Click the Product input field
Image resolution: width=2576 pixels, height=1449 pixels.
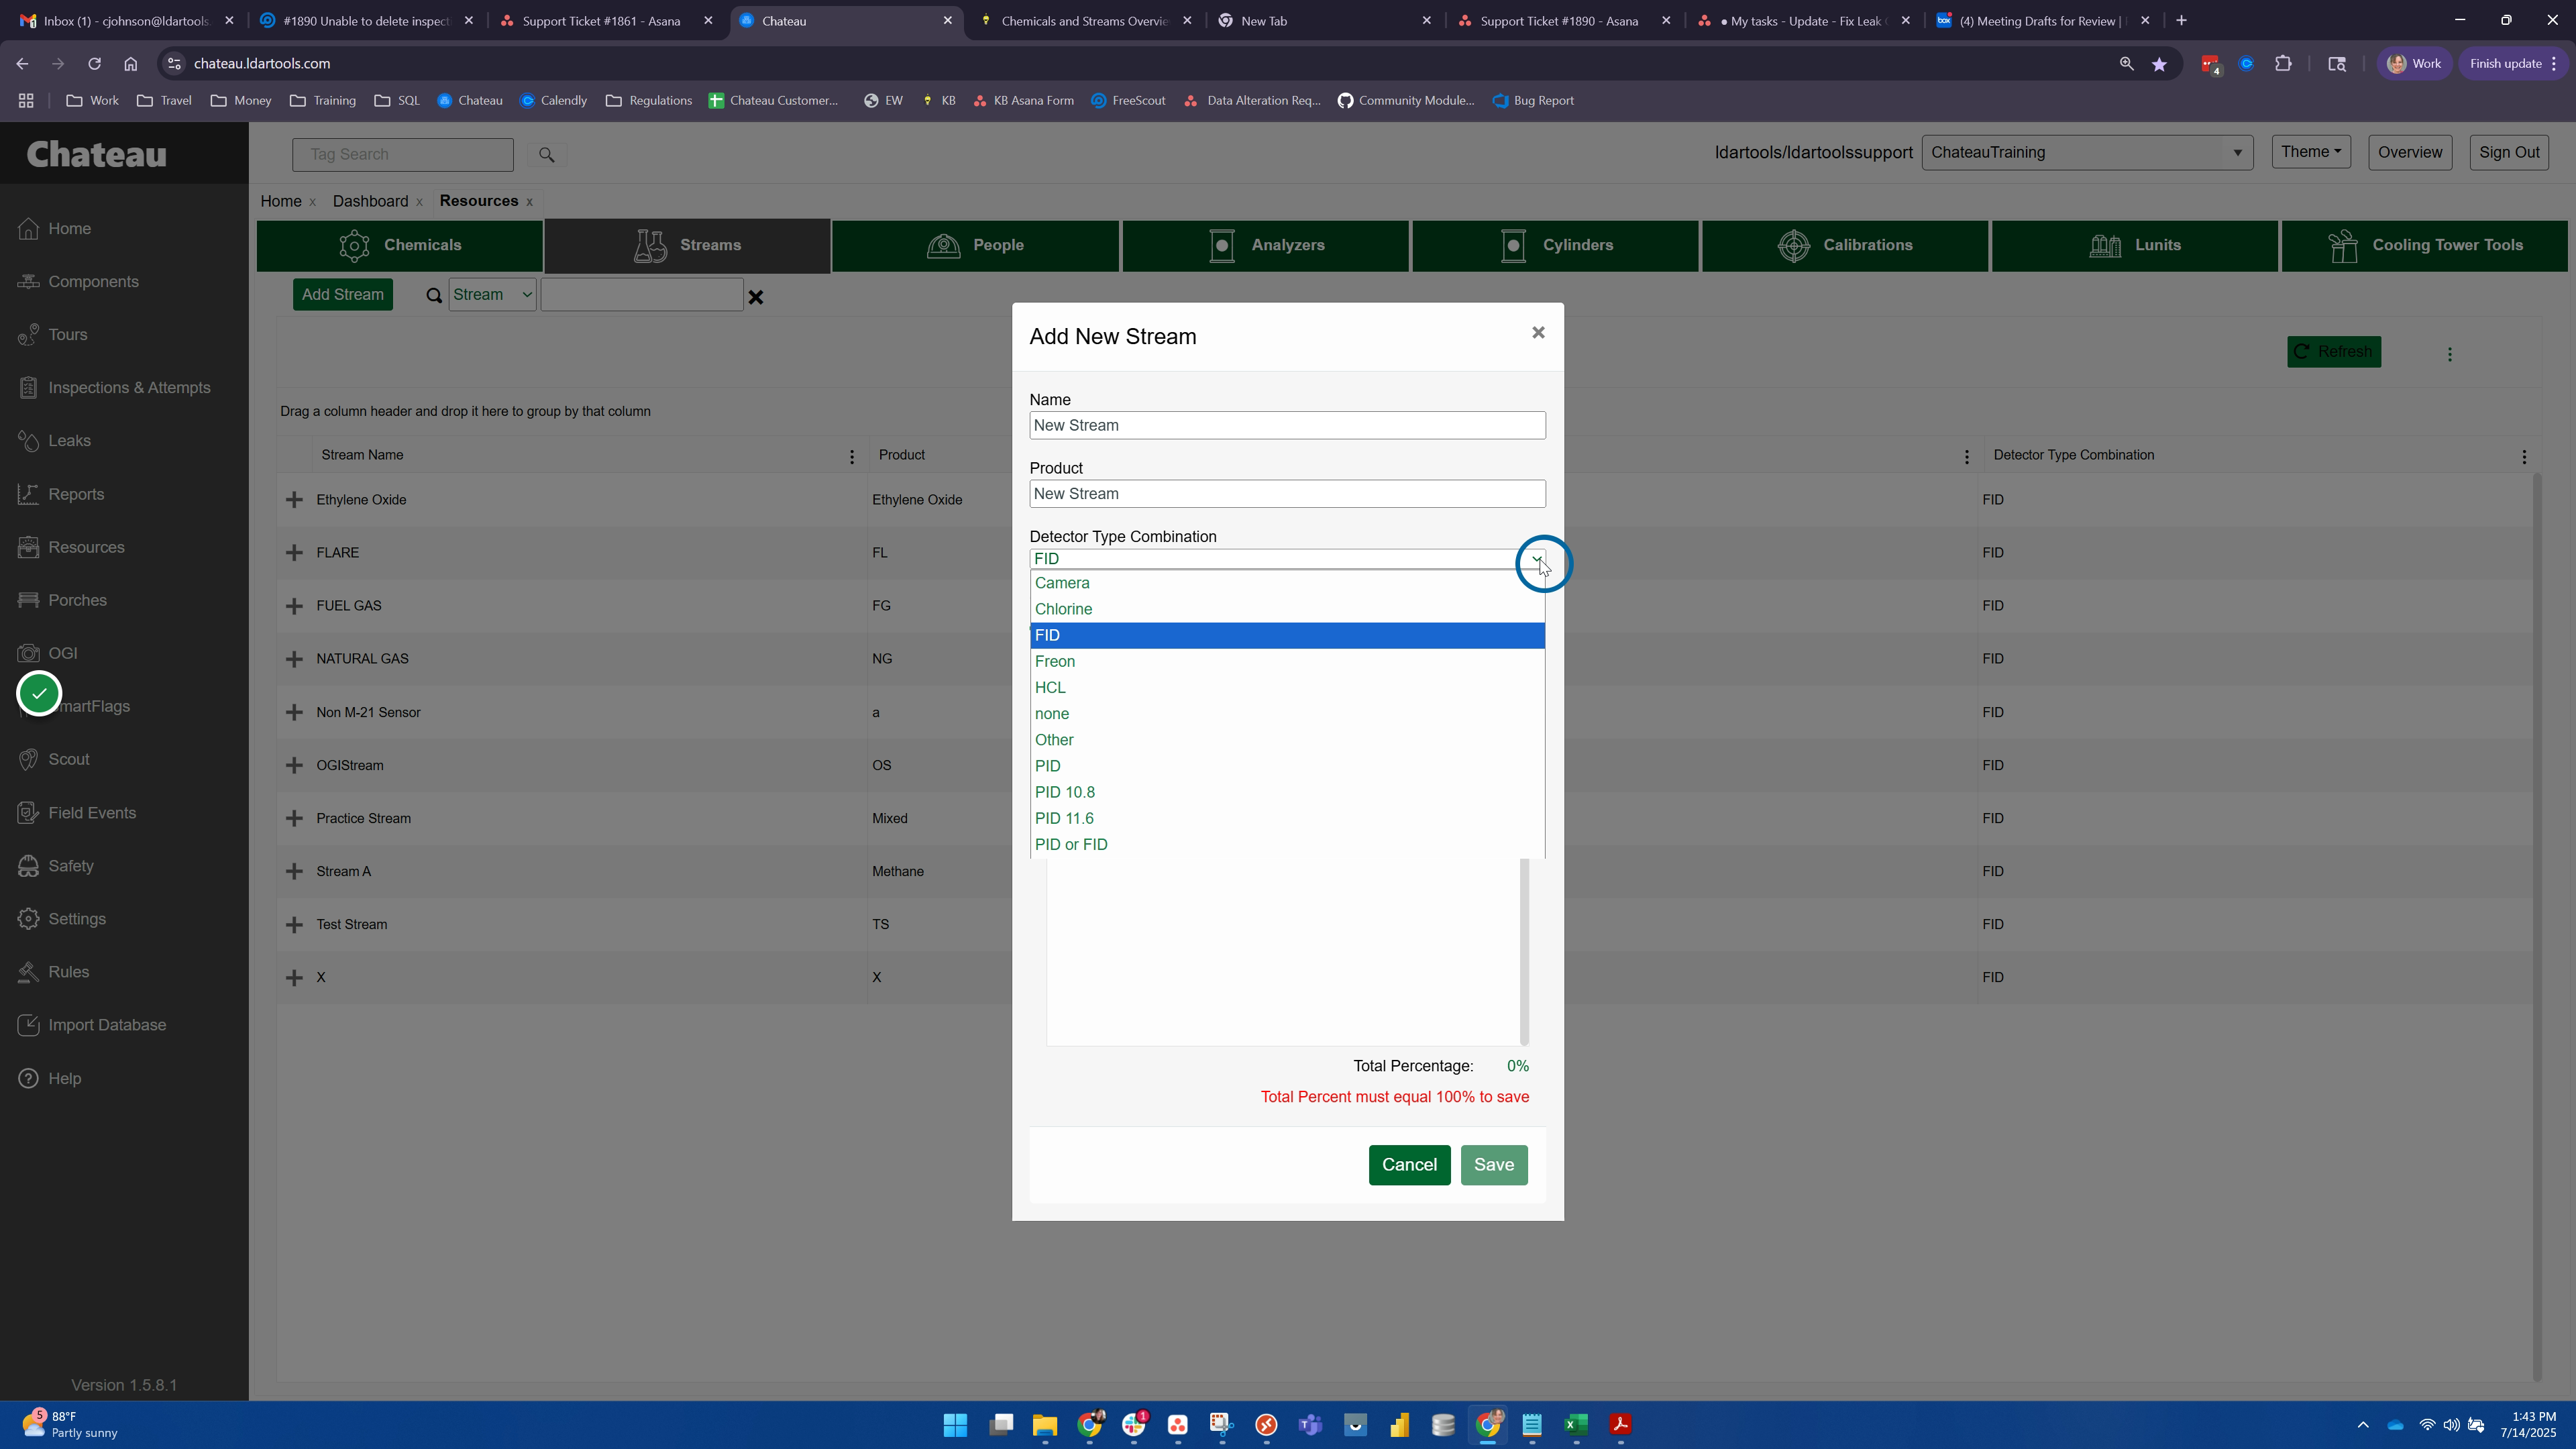click(1287, 494)
